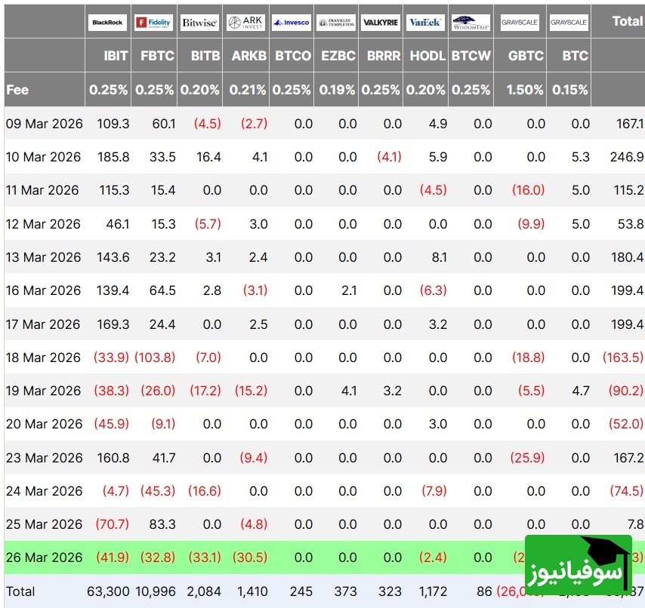Click the Franklin Templeton logo

pyautogui.click(x=336, y=23)
